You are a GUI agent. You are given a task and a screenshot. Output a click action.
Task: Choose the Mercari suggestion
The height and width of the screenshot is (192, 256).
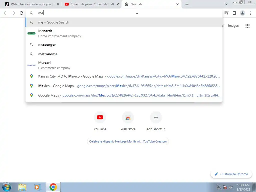coord(124,65)
